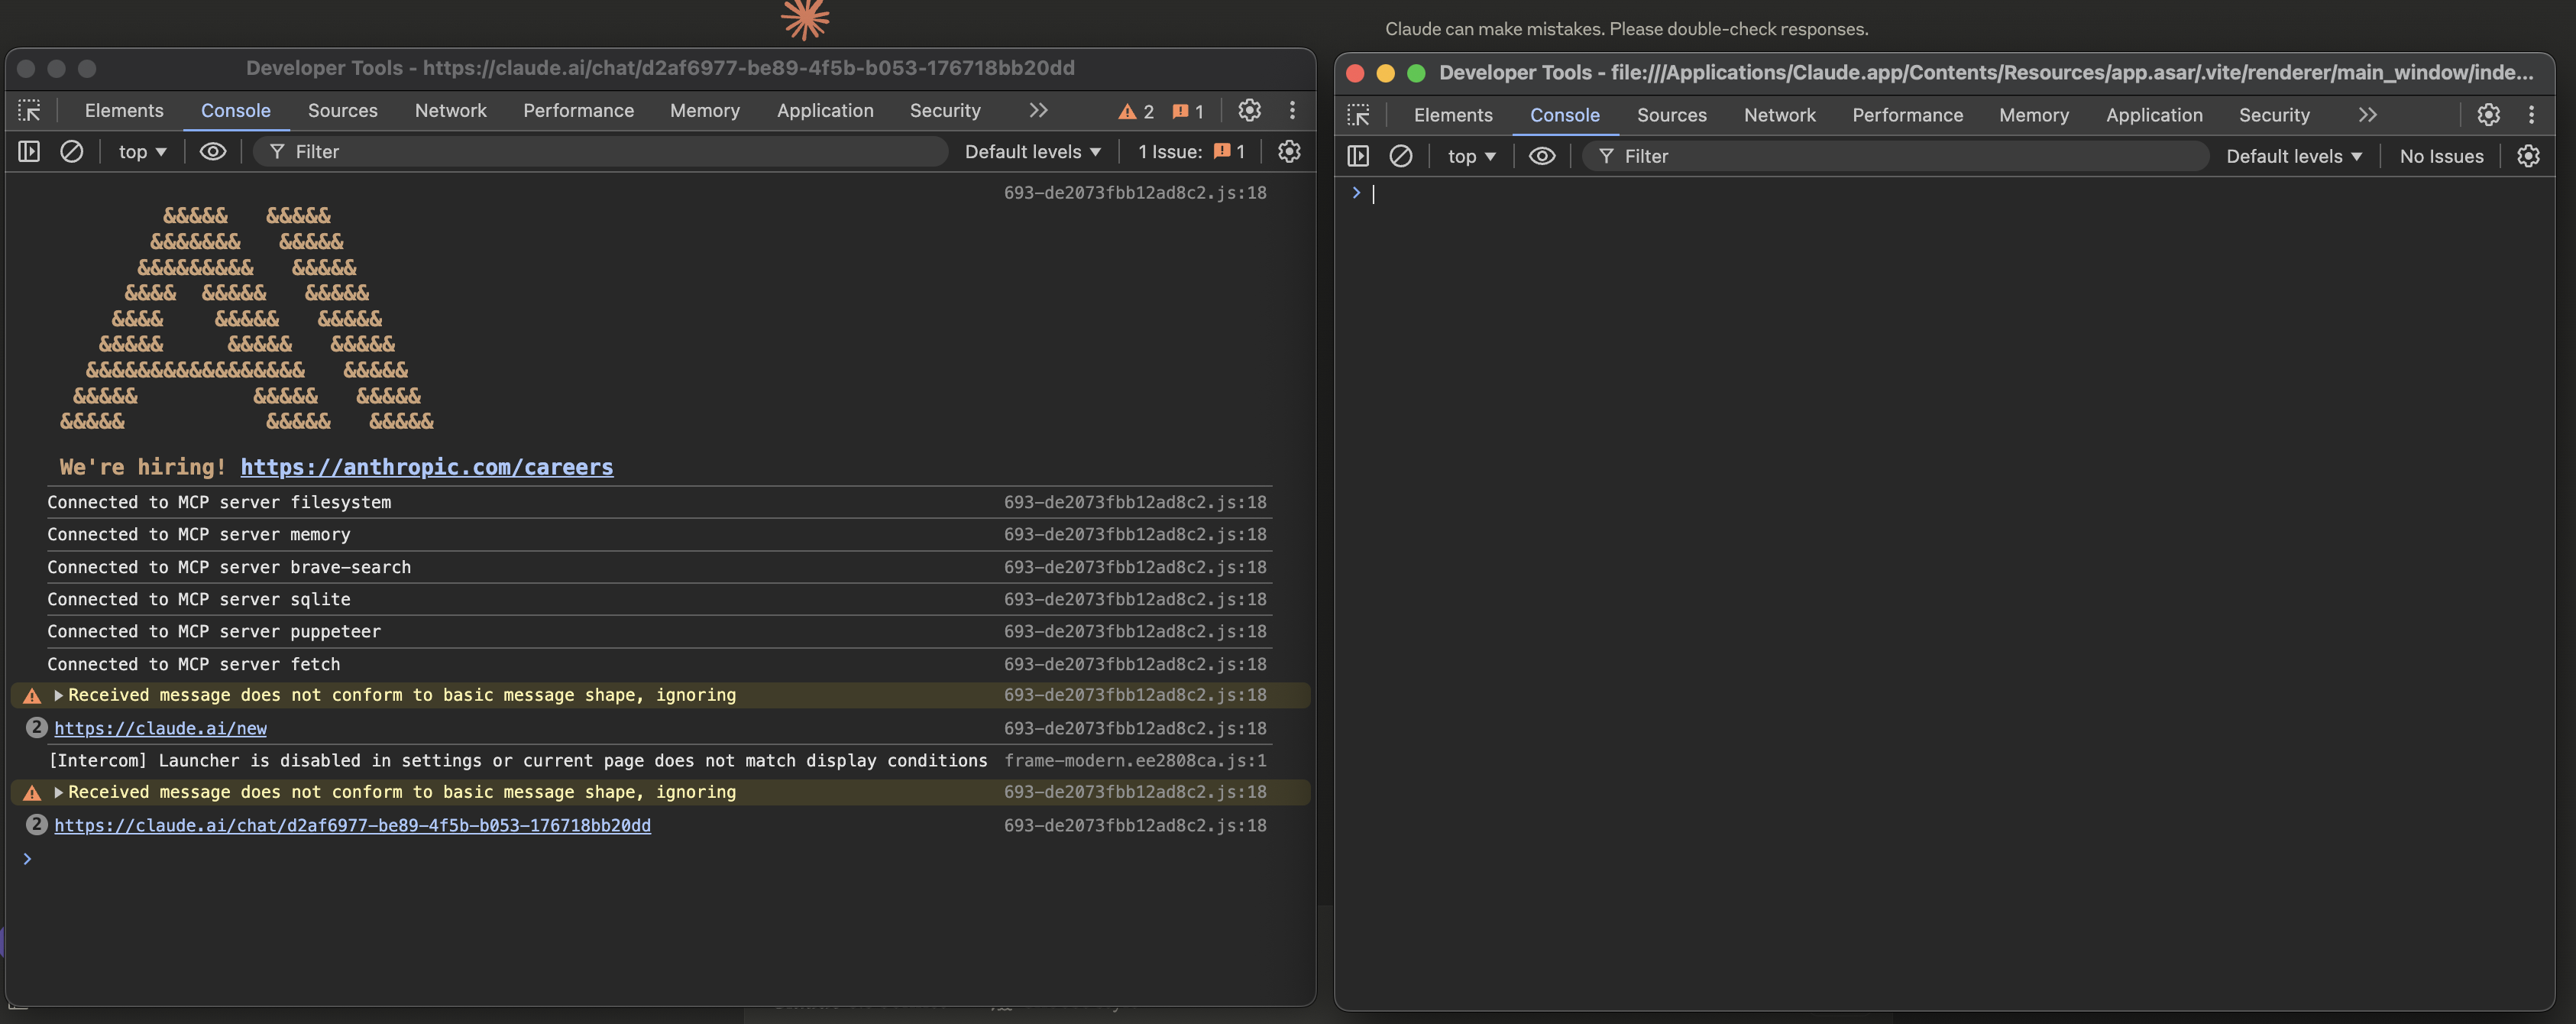Open Application tab in left DevTools
This screenshot has width=2576, height=1024.
point(824,110)
